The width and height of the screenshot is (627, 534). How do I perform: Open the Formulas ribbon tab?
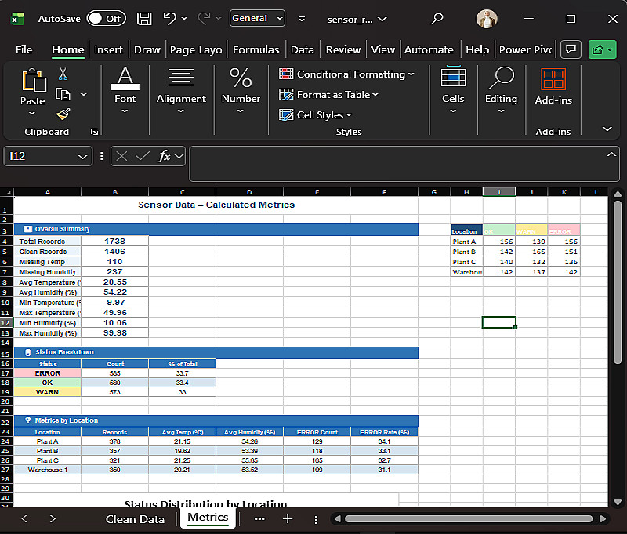[x=256, y=49]
